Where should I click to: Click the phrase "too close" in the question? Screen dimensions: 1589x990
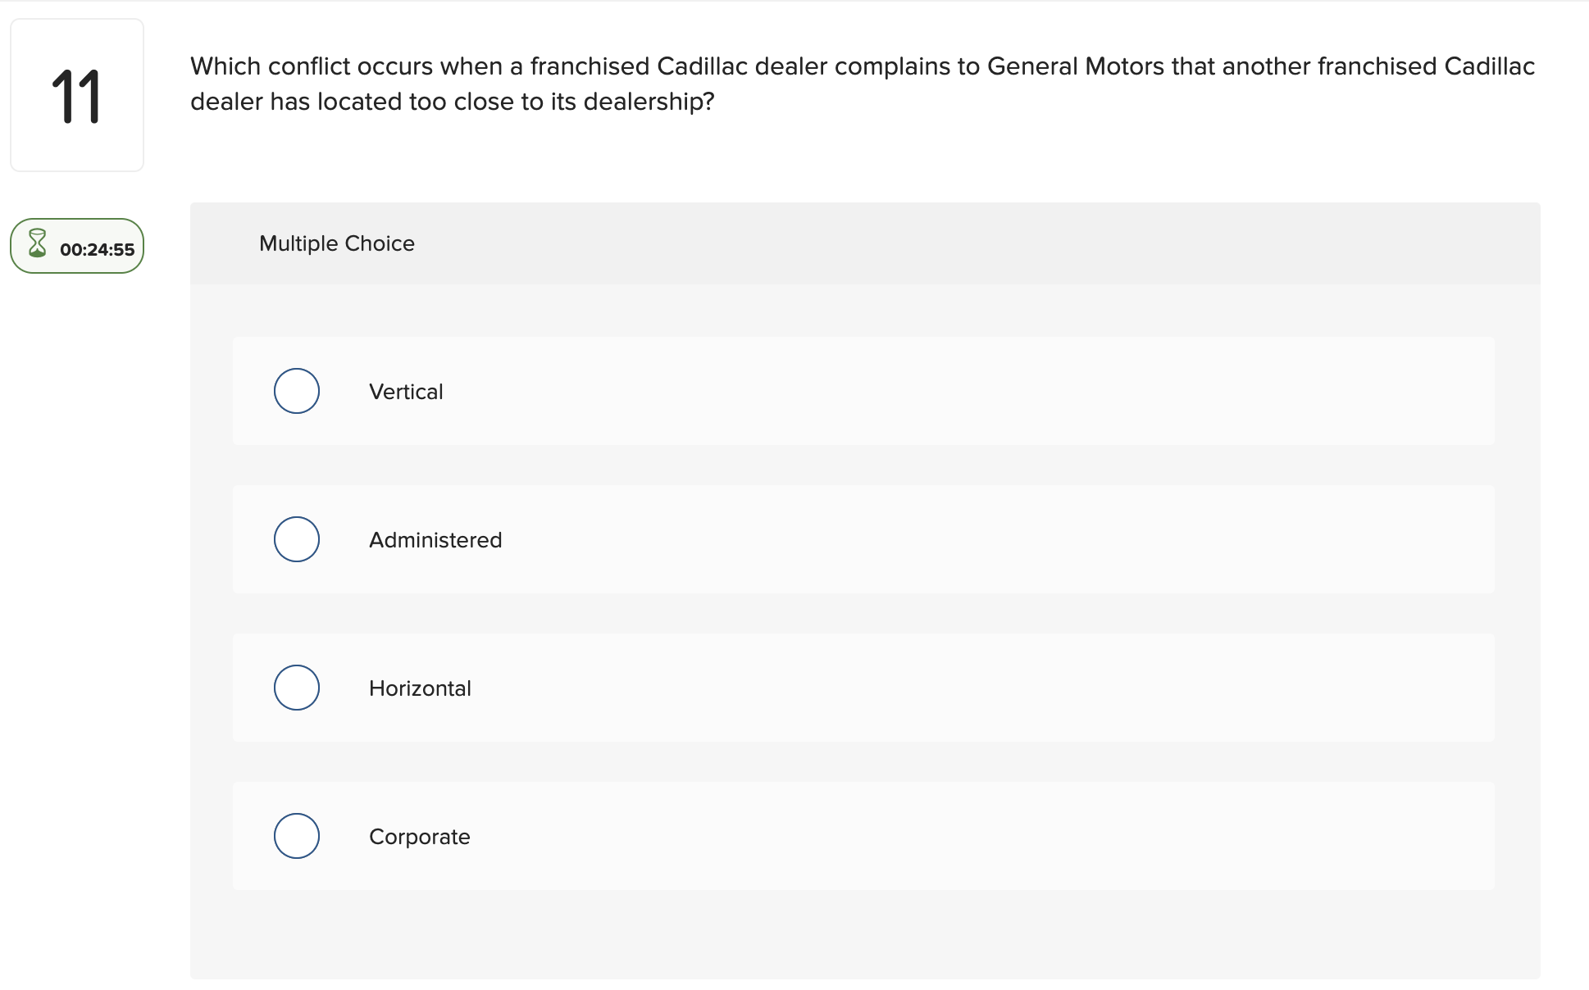461,102
